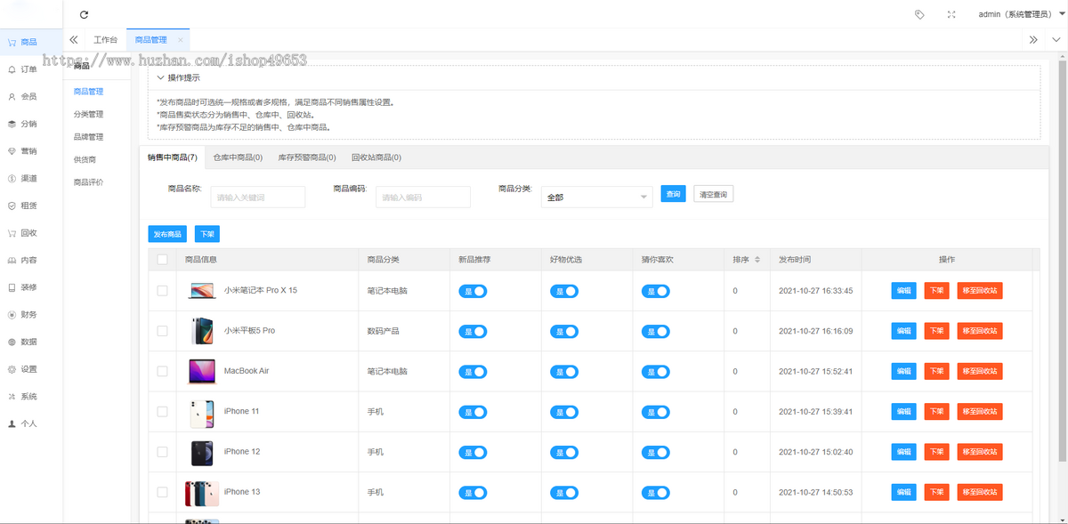Check the 小米平板5 Pro row checkbox
This screenshot has width=1068, height=524.
tap(162, 331)
